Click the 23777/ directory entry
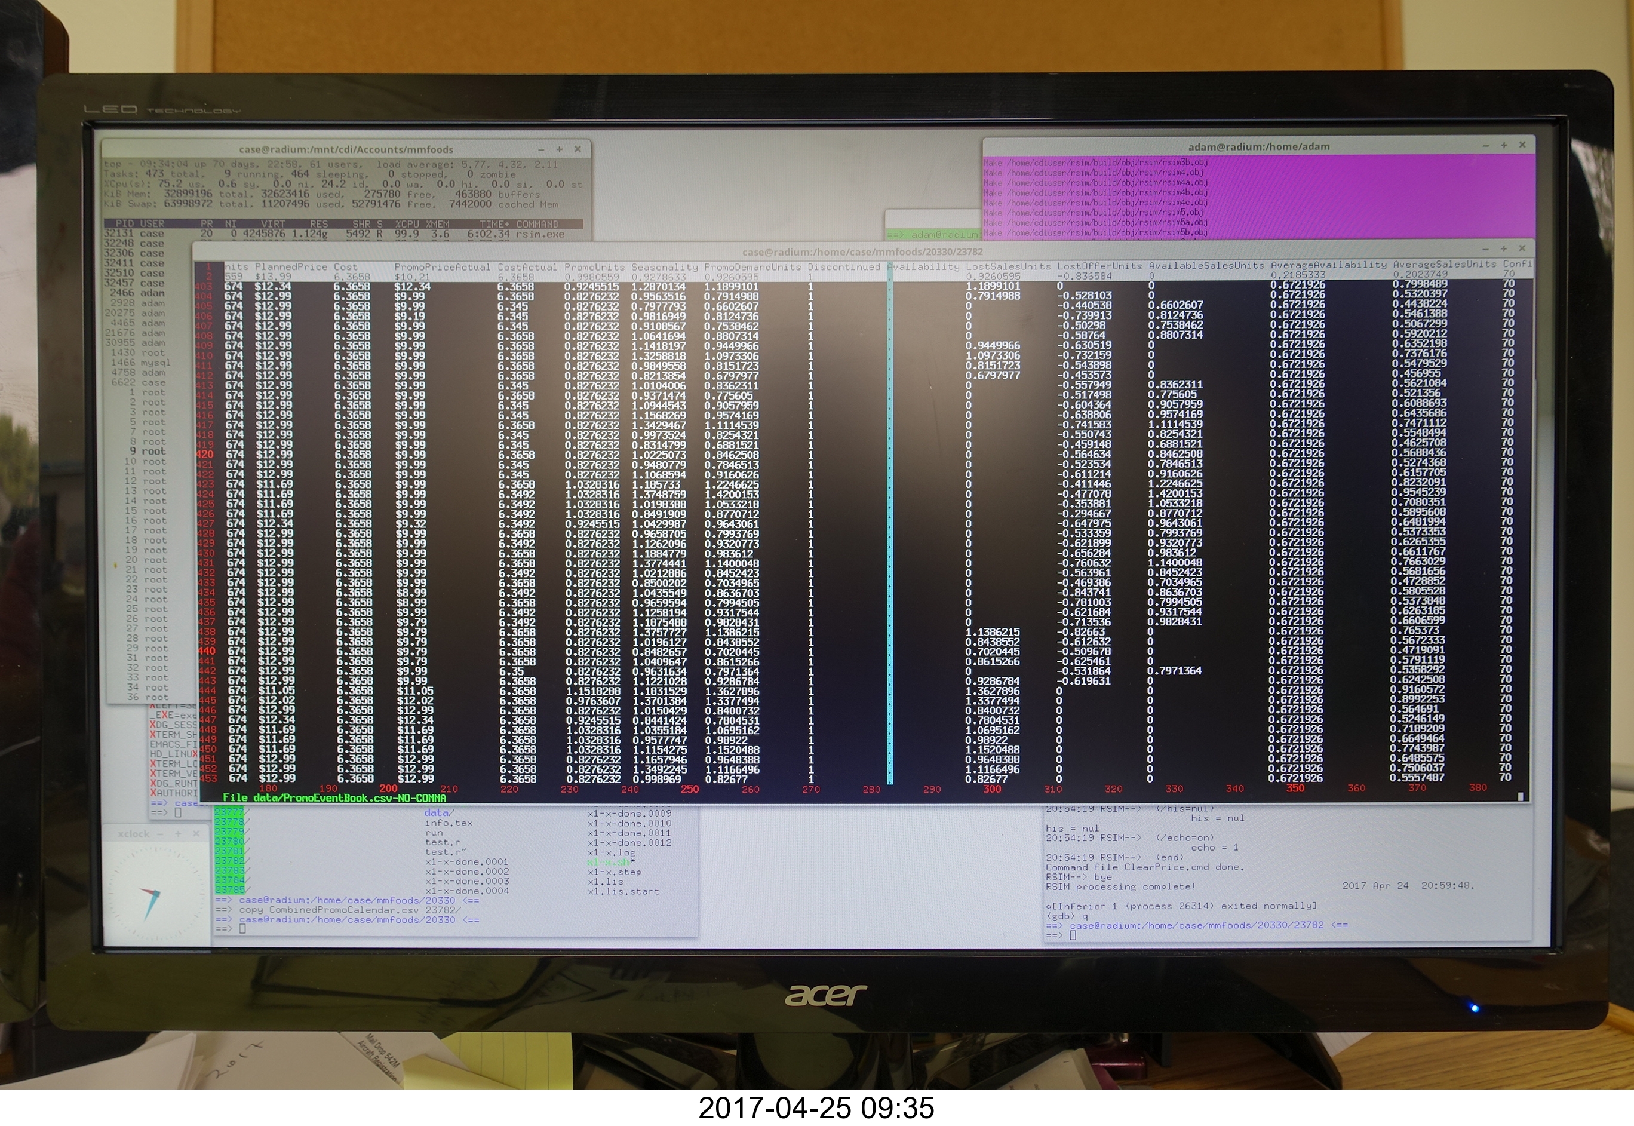1634x1126 pixels. (232, 812)
